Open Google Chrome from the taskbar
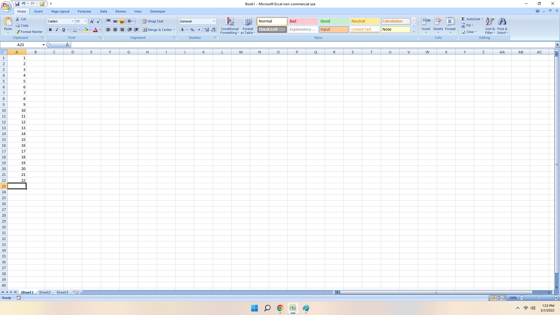560x315 pixels. [x=280, y=308]
